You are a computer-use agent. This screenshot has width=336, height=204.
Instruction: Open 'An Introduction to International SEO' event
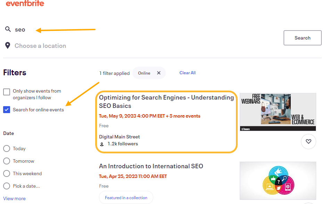[x=151, y=166]
